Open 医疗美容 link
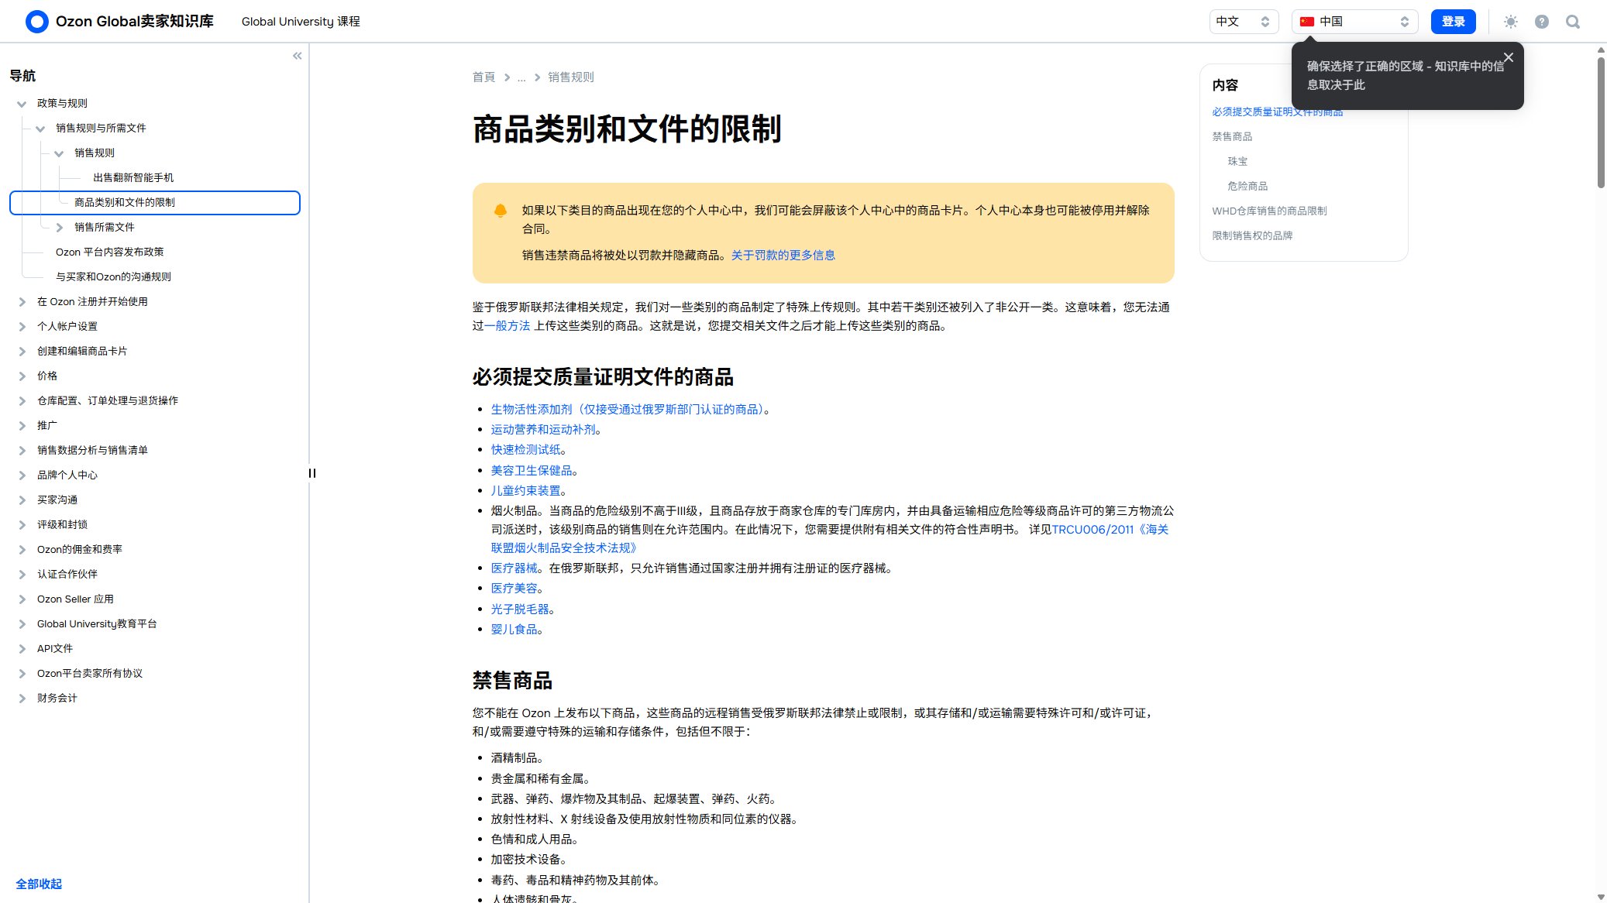The height and width of the screenshot is (903, 1607). coord(514,588)
